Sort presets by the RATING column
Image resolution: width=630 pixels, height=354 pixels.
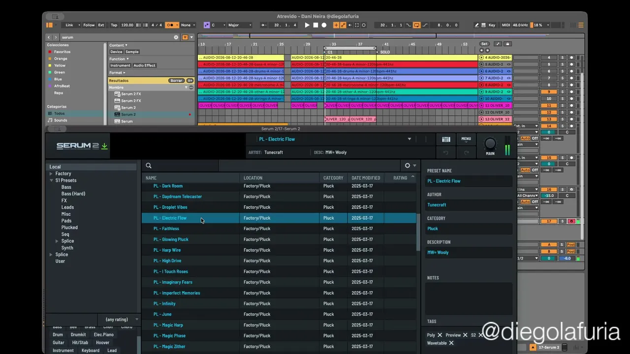(x=400, y=178)
